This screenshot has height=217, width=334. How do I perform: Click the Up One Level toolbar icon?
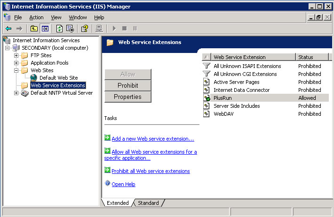[x=34, y=29]
